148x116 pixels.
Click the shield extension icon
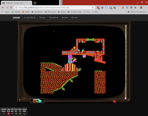131,8
